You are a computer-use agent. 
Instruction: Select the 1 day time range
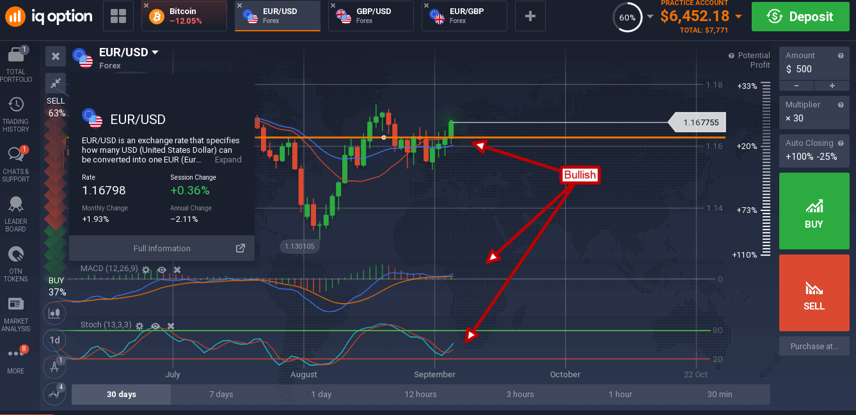pyautogui.click(x=321, y=394)
